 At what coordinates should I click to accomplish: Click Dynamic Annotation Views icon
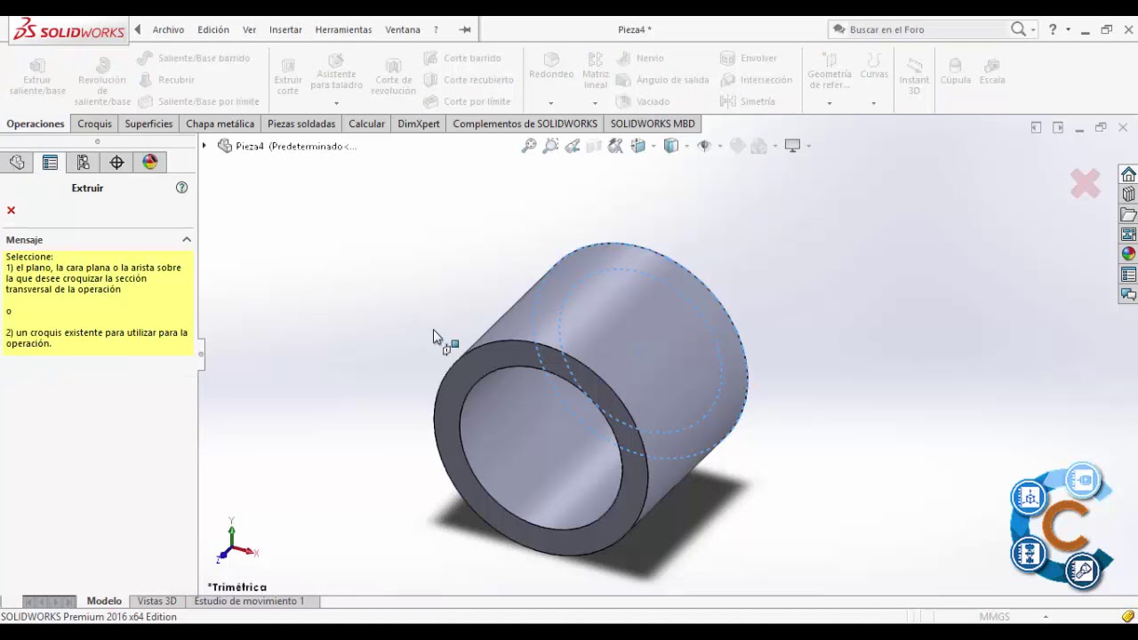(x=615, y=146)
